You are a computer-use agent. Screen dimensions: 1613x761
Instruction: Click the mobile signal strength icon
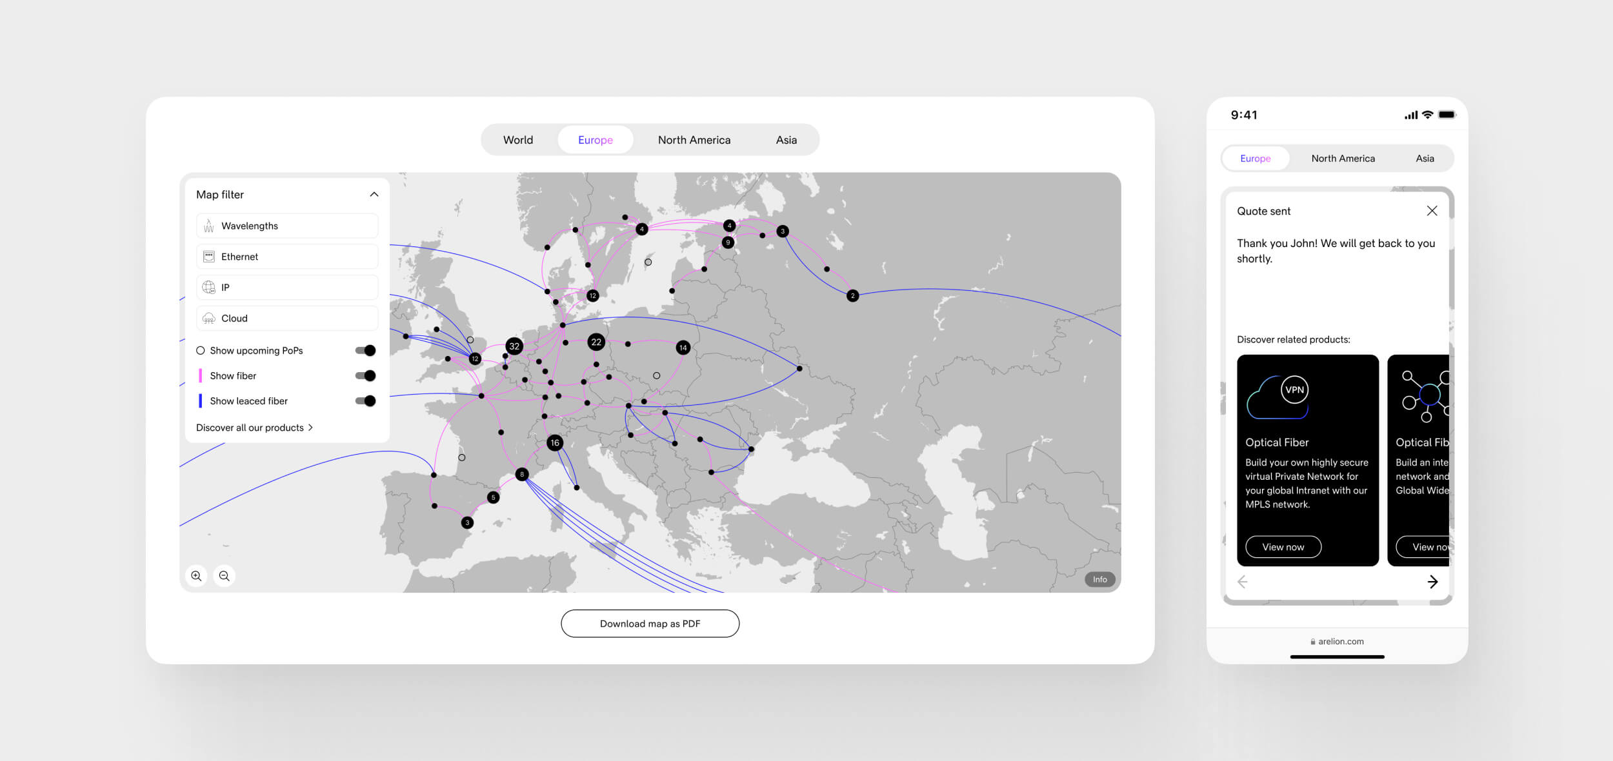click(1411, 115)
